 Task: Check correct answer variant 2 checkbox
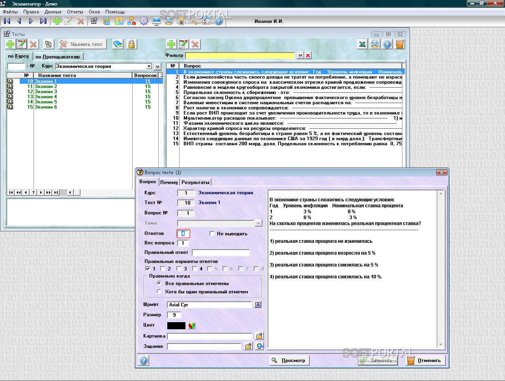(163, 269)
